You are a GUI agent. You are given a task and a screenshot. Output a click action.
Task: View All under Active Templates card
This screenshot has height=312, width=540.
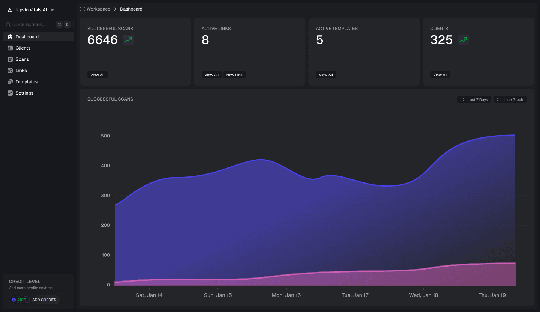[x=326, y=75]
